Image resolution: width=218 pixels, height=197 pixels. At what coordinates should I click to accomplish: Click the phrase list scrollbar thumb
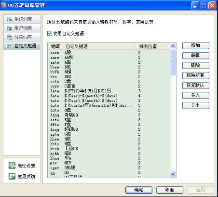(173, 62)
